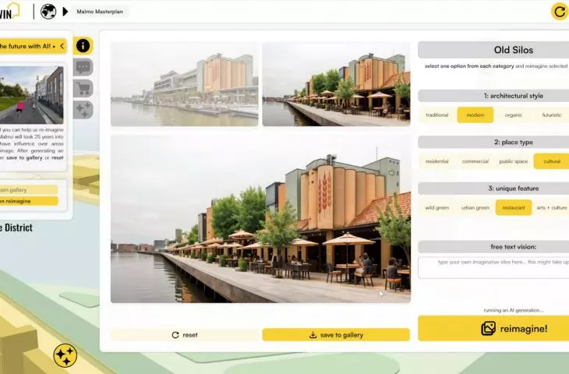Click the WIN logo at top left
The image size is (569, 374).
click(10, 11)
